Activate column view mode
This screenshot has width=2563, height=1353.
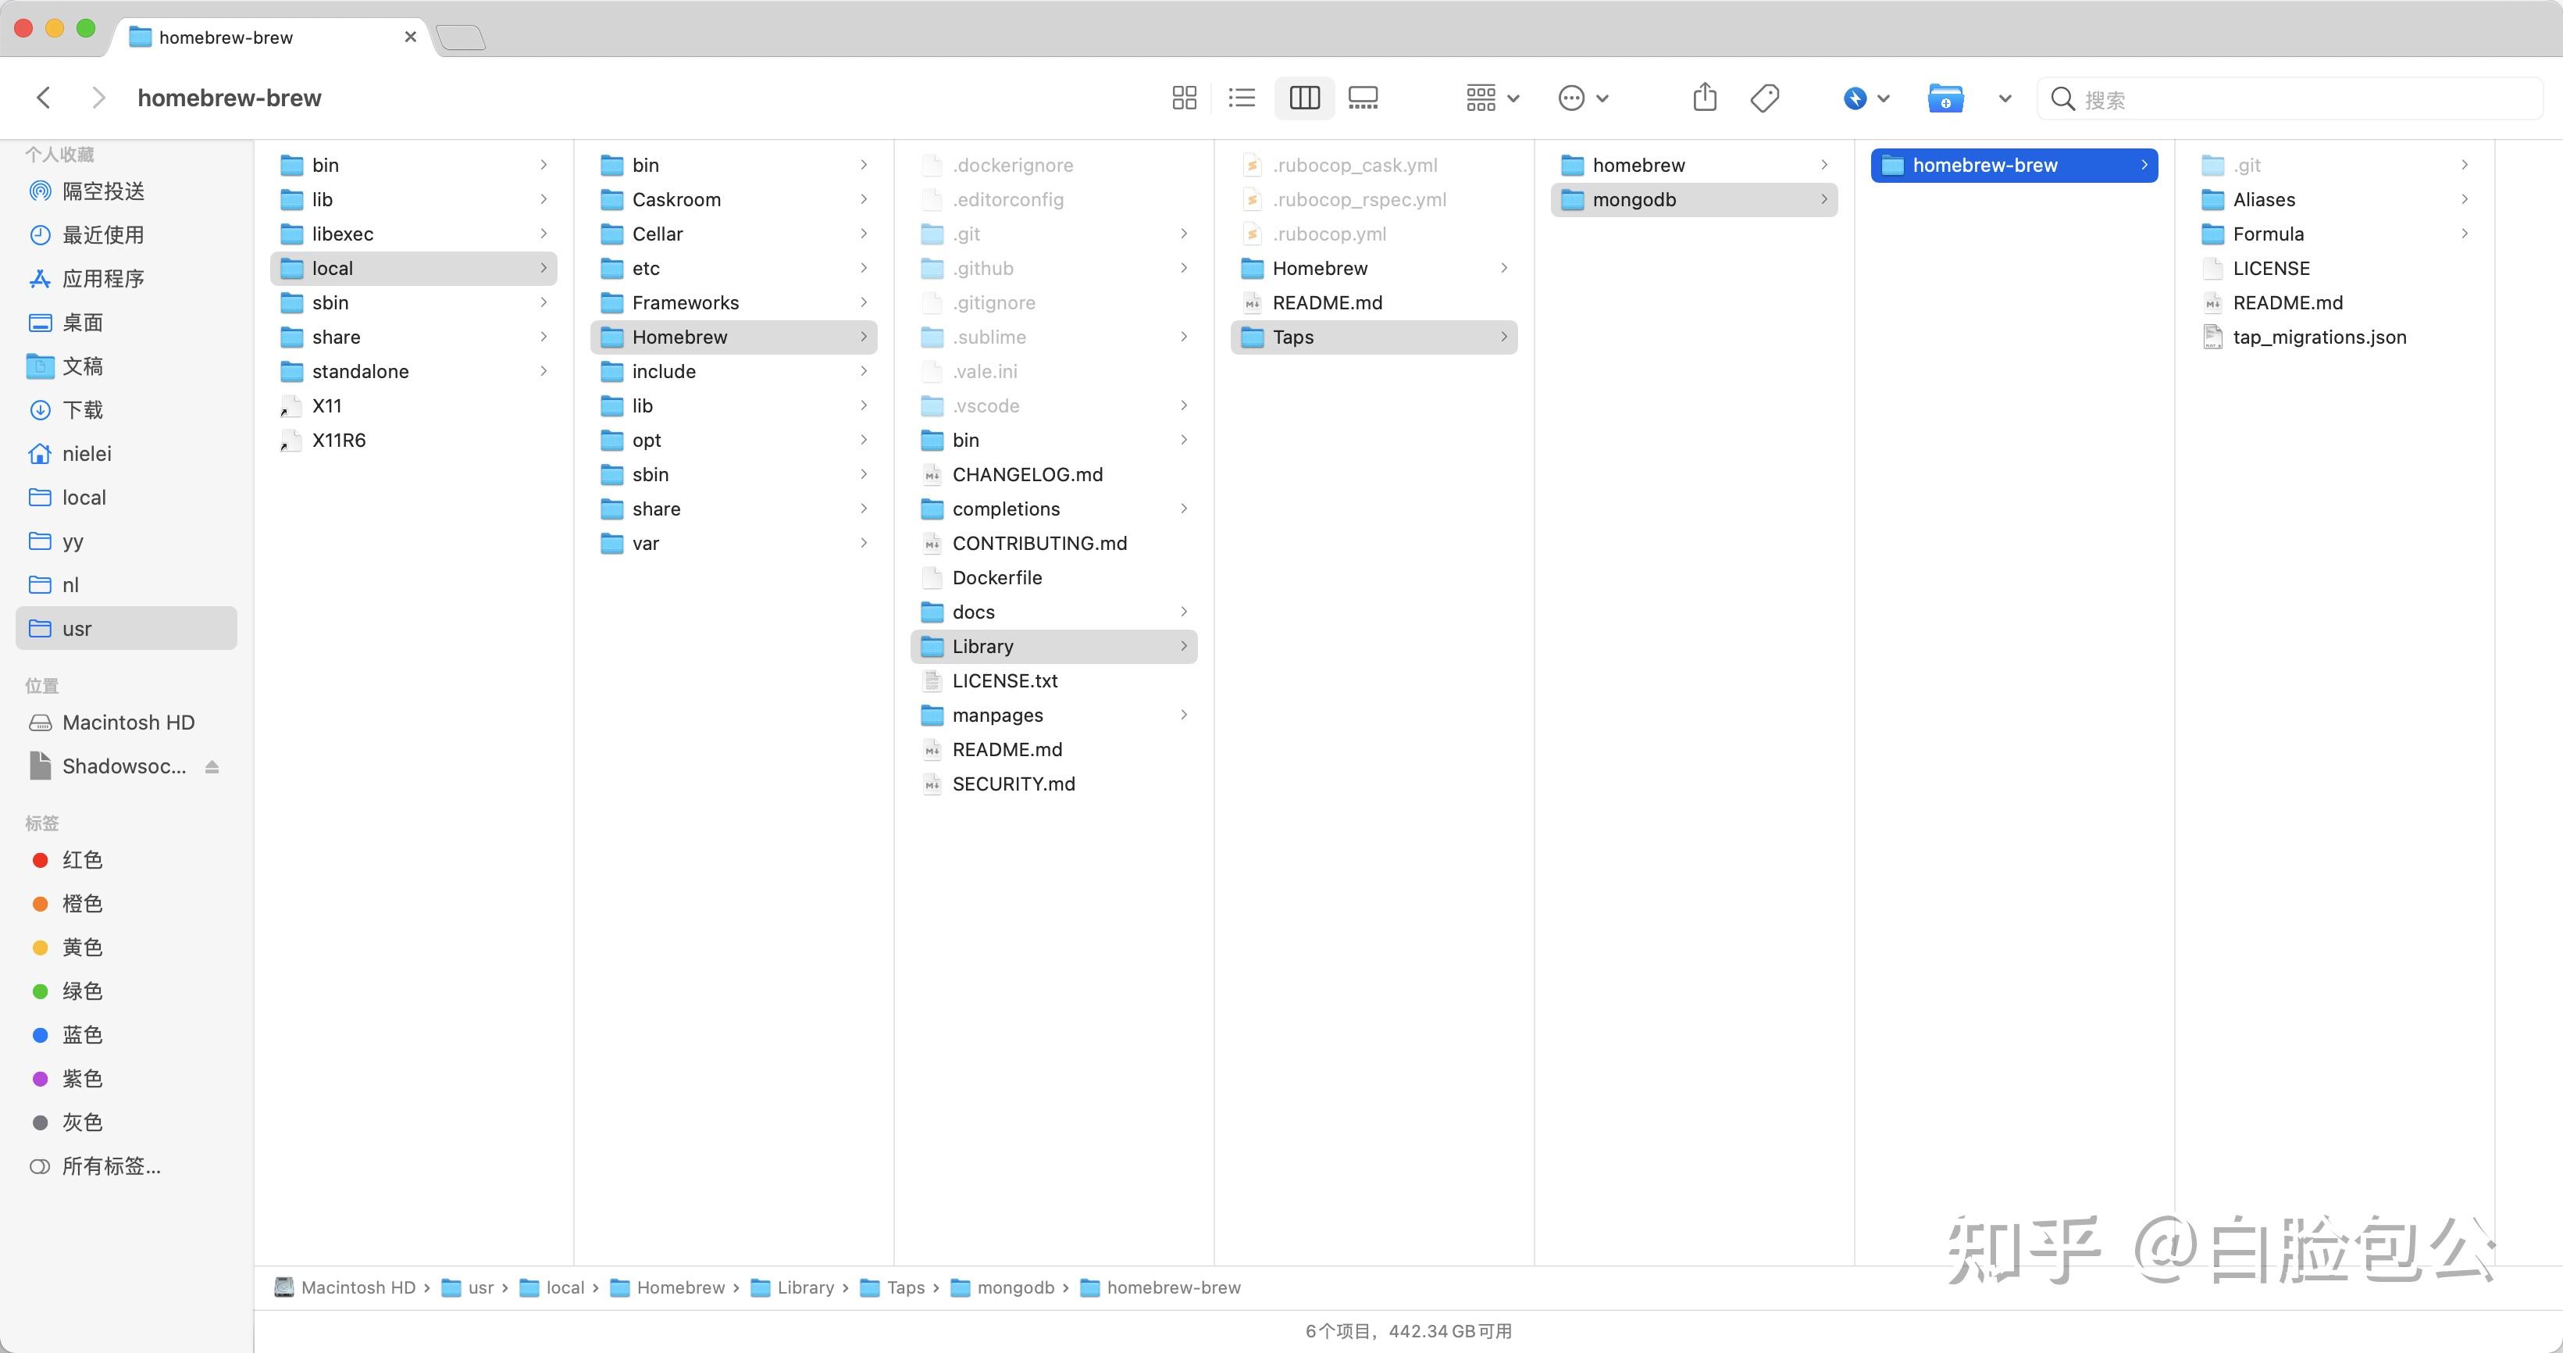tap(1303, 98)
